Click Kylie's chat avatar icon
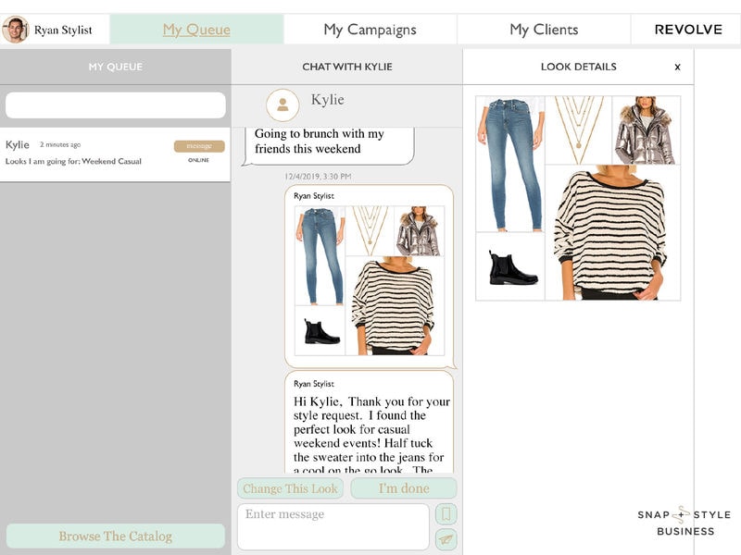741x555 pixels. pos(283,105)
